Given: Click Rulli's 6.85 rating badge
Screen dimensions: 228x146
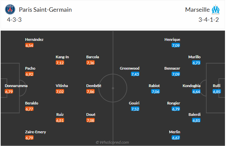Looking at the screenshot, I should point(216,91).
